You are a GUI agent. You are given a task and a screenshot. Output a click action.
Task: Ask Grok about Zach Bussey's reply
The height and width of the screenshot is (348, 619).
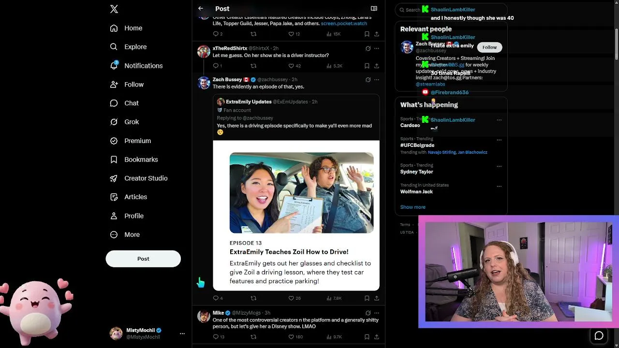368,80
